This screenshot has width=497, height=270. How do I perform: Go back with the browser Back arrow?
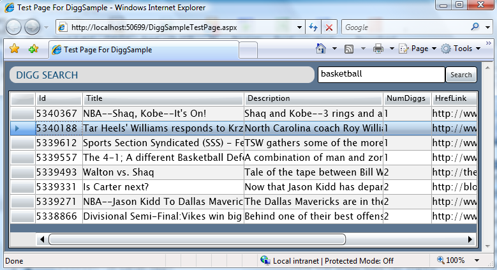(x=13, y=27)
